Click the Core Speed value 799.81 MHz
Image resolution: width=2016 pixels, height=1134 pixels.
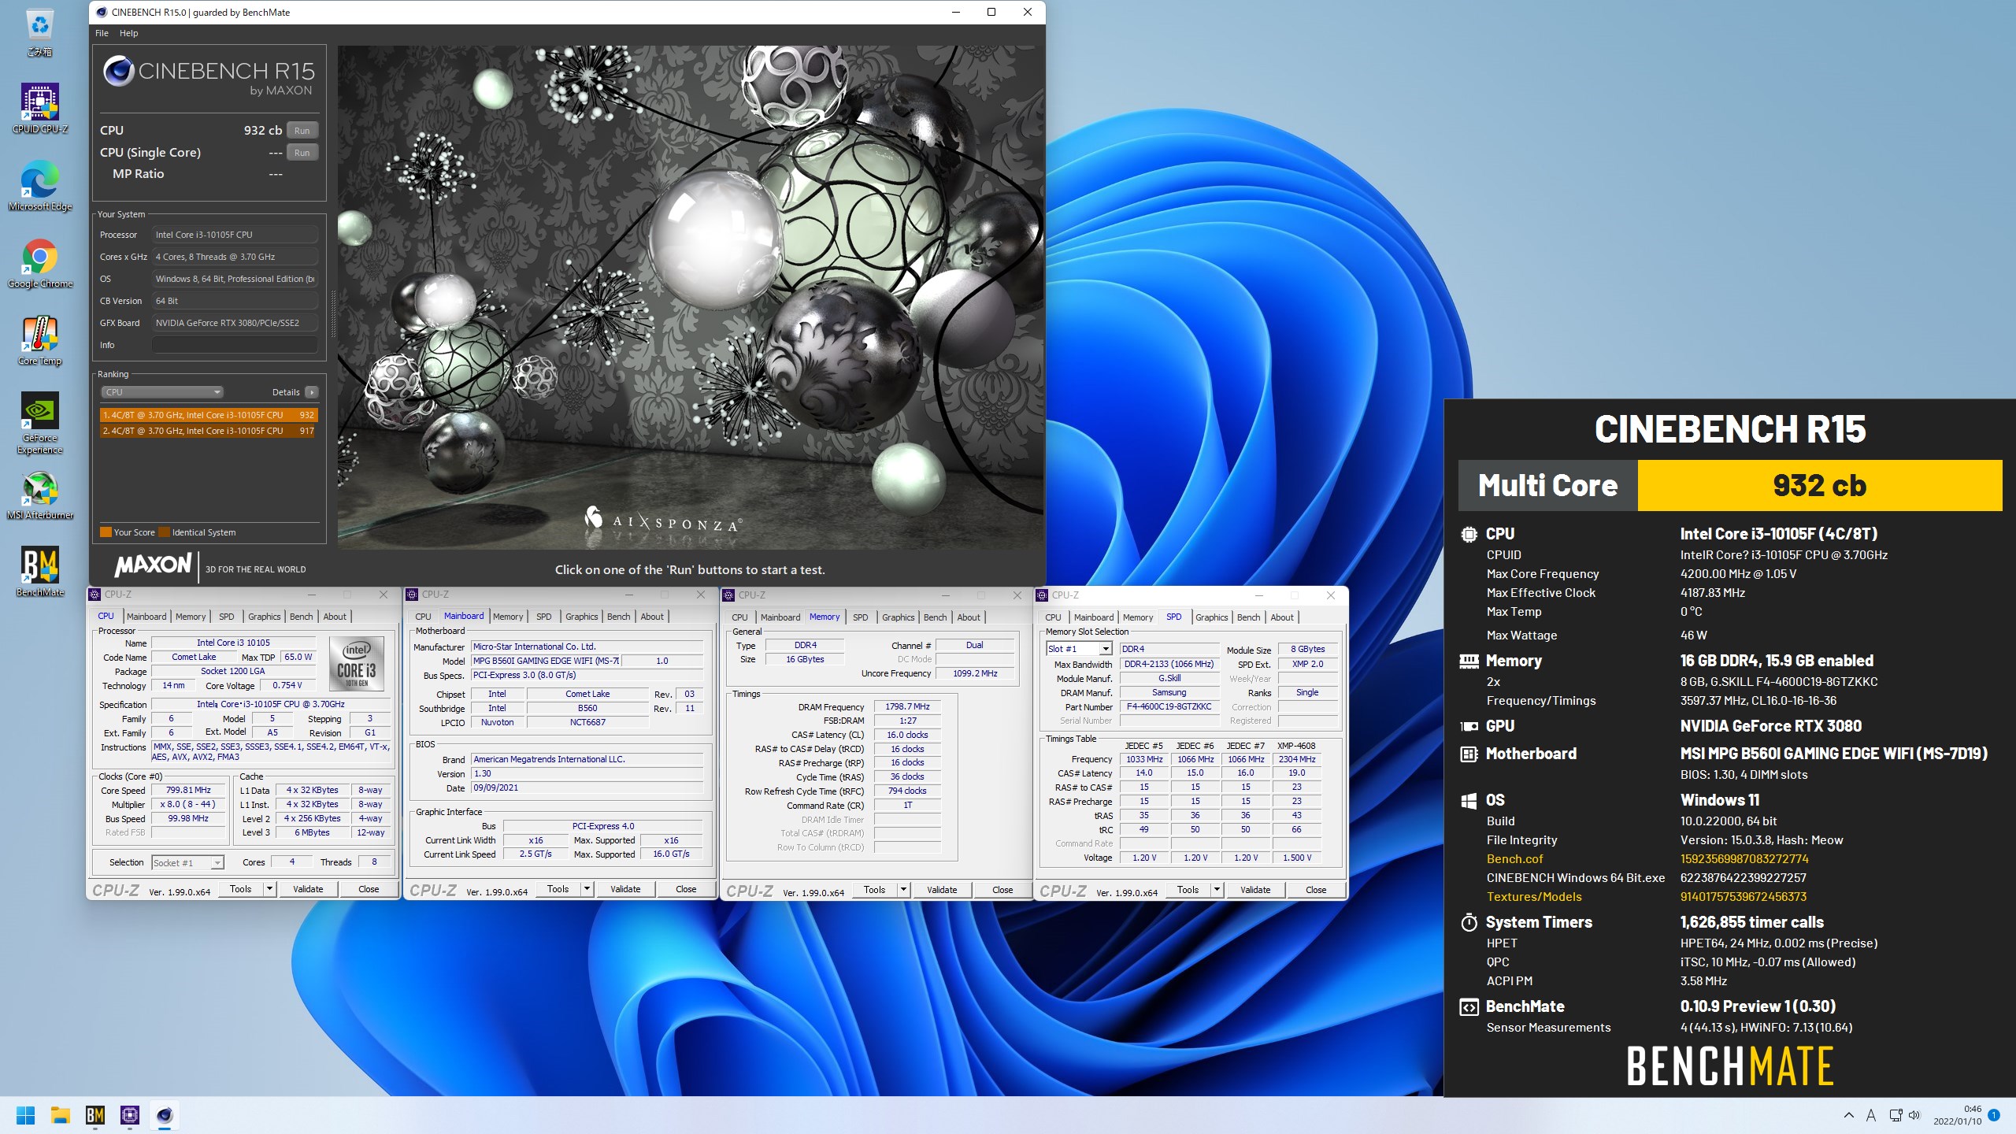(188, 790)
